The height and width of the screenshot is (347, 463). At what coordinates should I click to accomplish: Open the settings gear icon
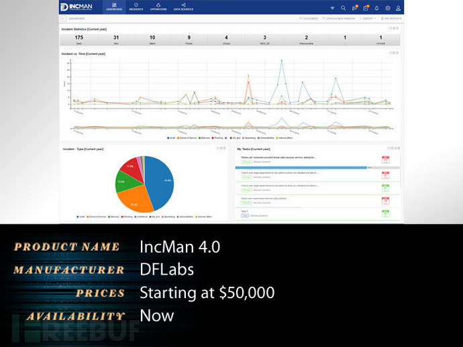click(388, 8)
